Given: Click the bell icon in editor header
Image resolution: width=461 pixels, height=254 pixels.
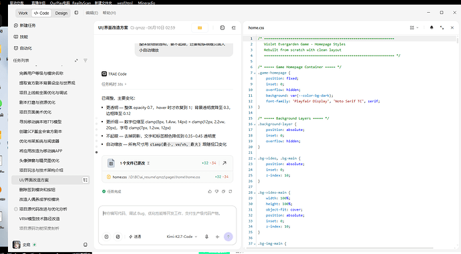Looking at the screenshot, I should point(432,27).
